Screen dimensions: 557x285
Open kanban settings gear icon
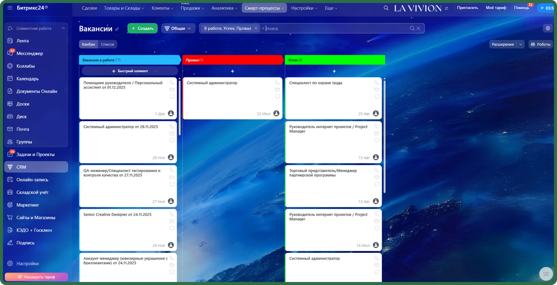coord(548,28)
